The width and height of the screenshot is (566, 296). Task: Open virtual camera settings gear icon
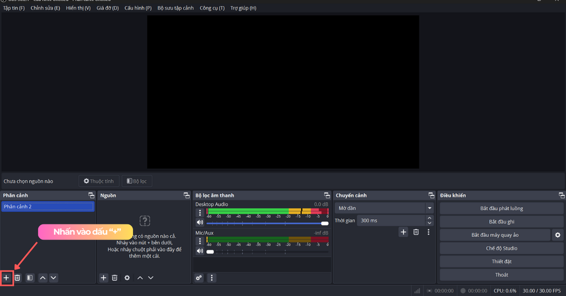[558, 235]
